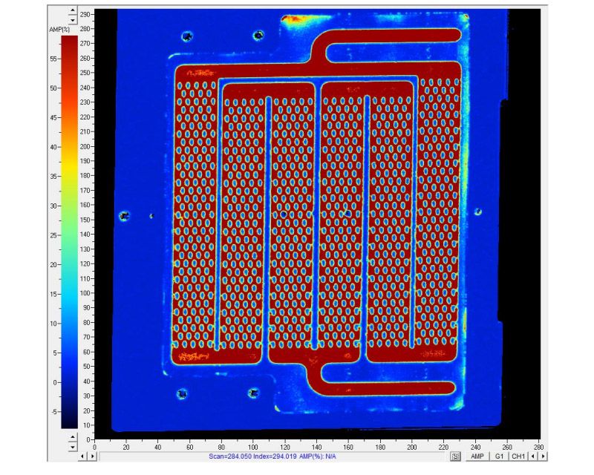Click the bottom color scale up arrow

coord(71,439)
